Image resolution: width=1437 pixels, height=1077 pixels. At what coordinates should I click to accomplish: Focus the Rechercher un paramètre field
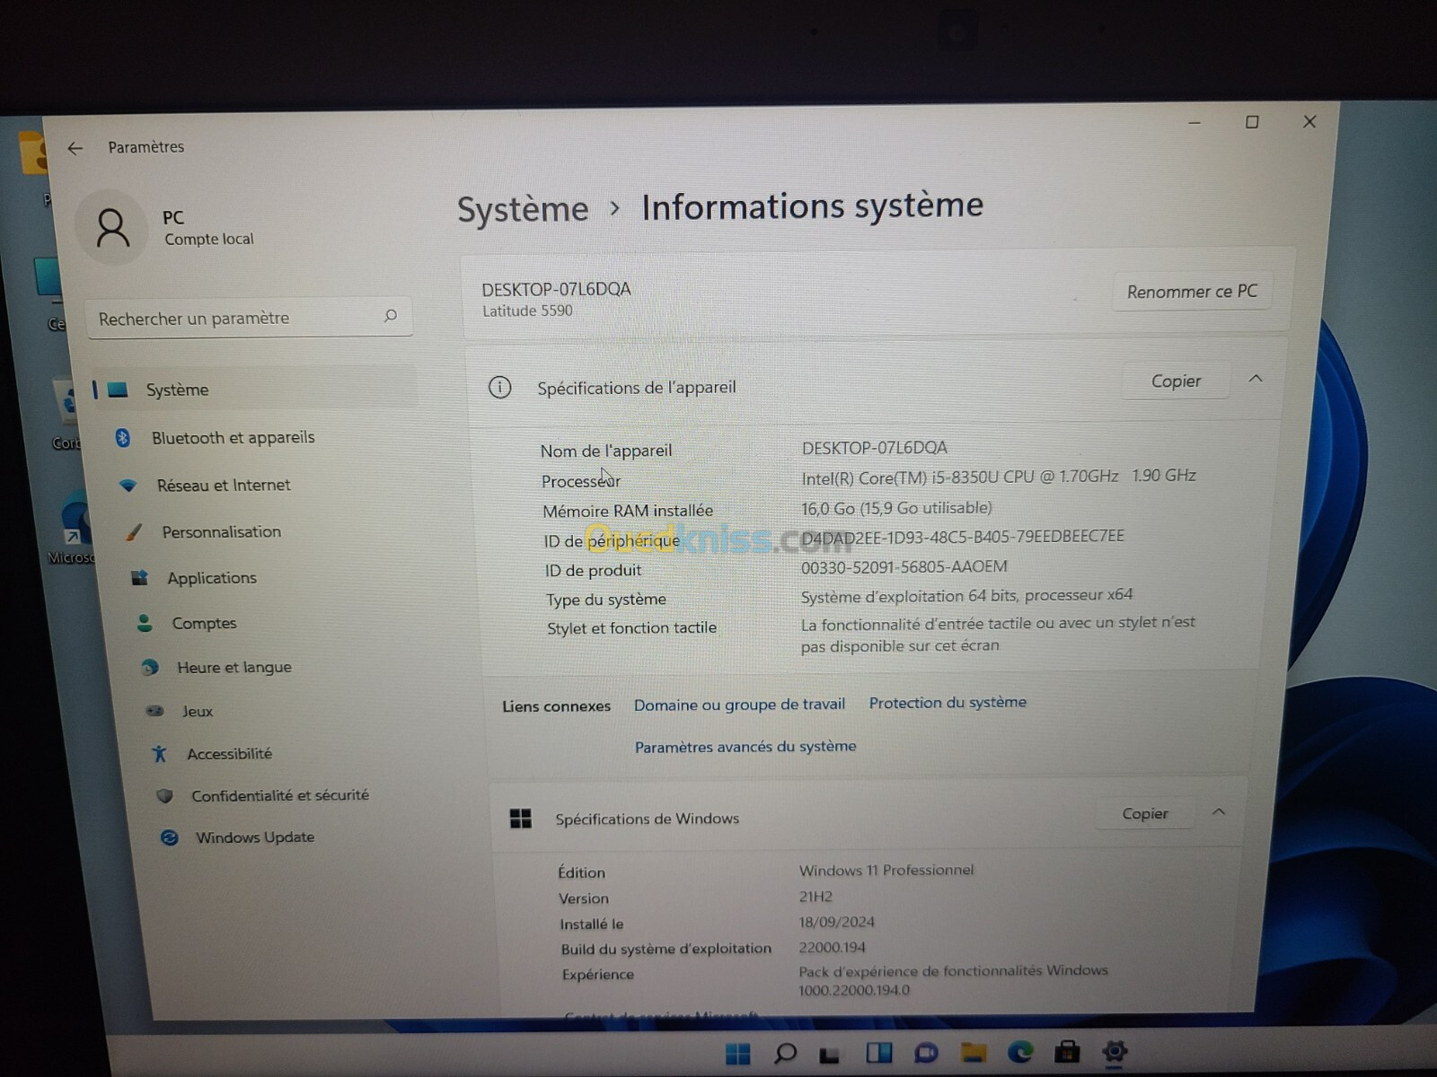(x=249, y=317)
